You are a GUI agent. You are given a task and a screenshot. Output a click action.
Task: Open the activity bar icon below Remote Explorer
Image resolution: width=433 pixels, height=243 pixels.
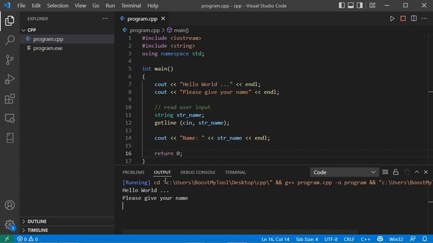pos(9,138)
